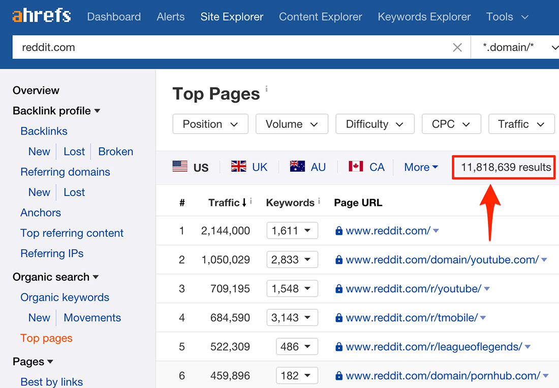Click the Canada flag icon
The height and width of the screenshot is (388, 559).
point(356,167)
